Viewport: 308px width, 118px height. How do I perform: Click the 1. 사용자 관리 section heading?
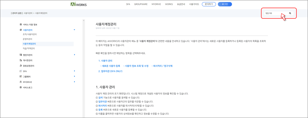click(106, 87)
